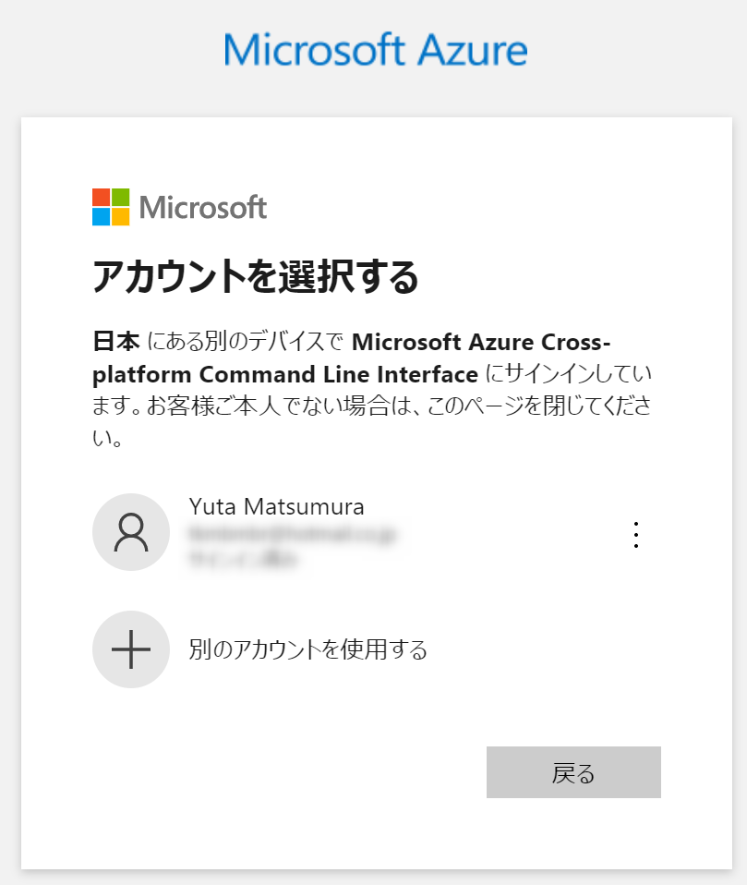Click the yellow square in the Microsoft logo
This screenshot has height=885, width=747.
(121, 215)
